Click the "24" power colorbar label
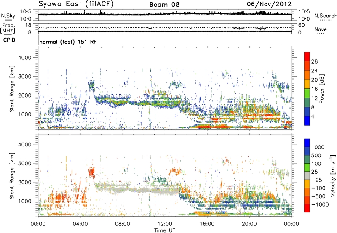The width and height of the screenshot is (337, 233). coord(314,71)
